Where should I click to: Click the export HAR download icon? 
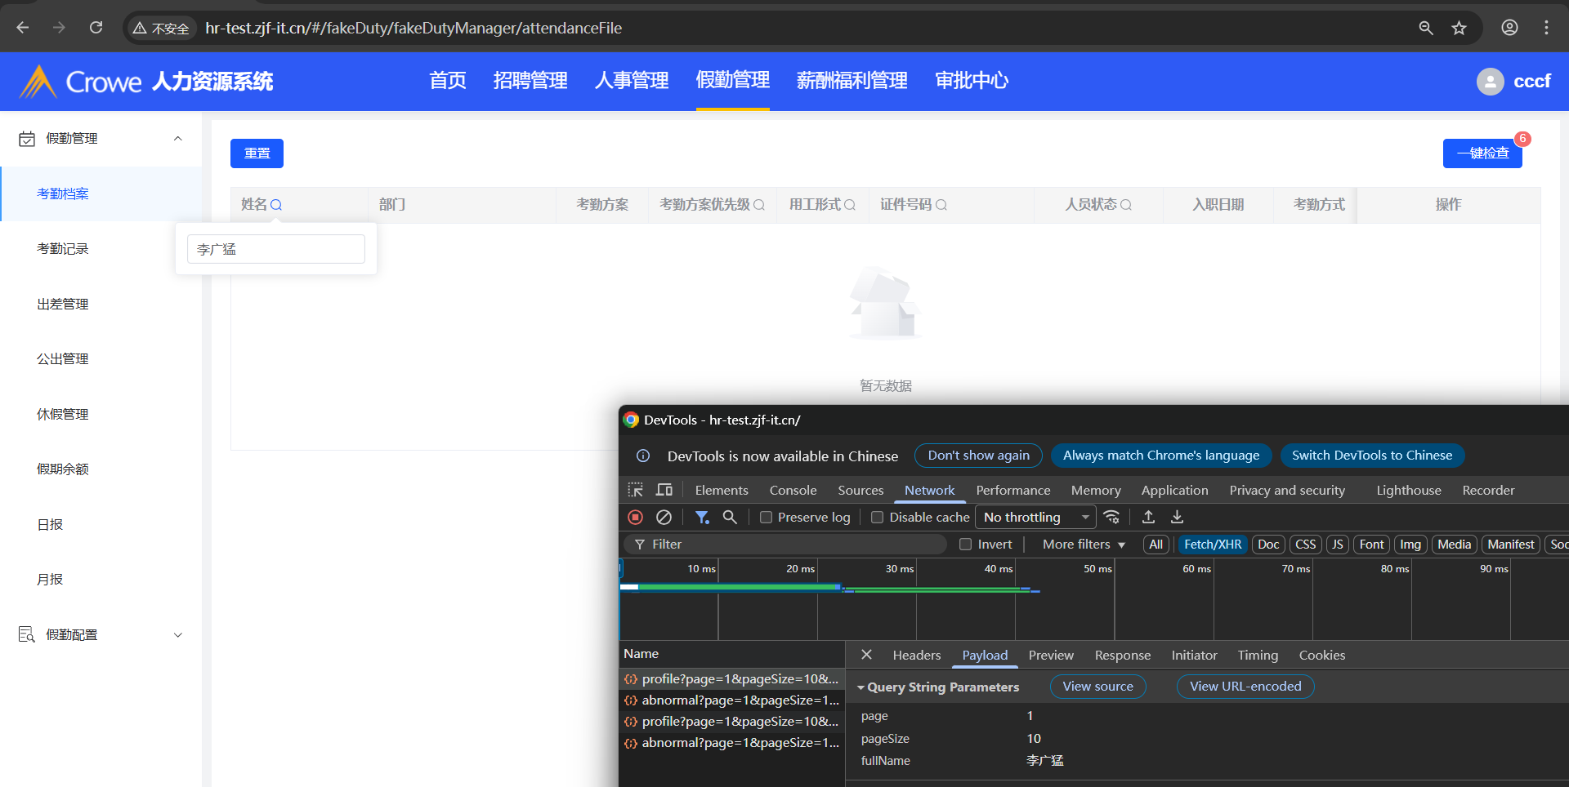pyautogui.click(x=1177, y=517)
